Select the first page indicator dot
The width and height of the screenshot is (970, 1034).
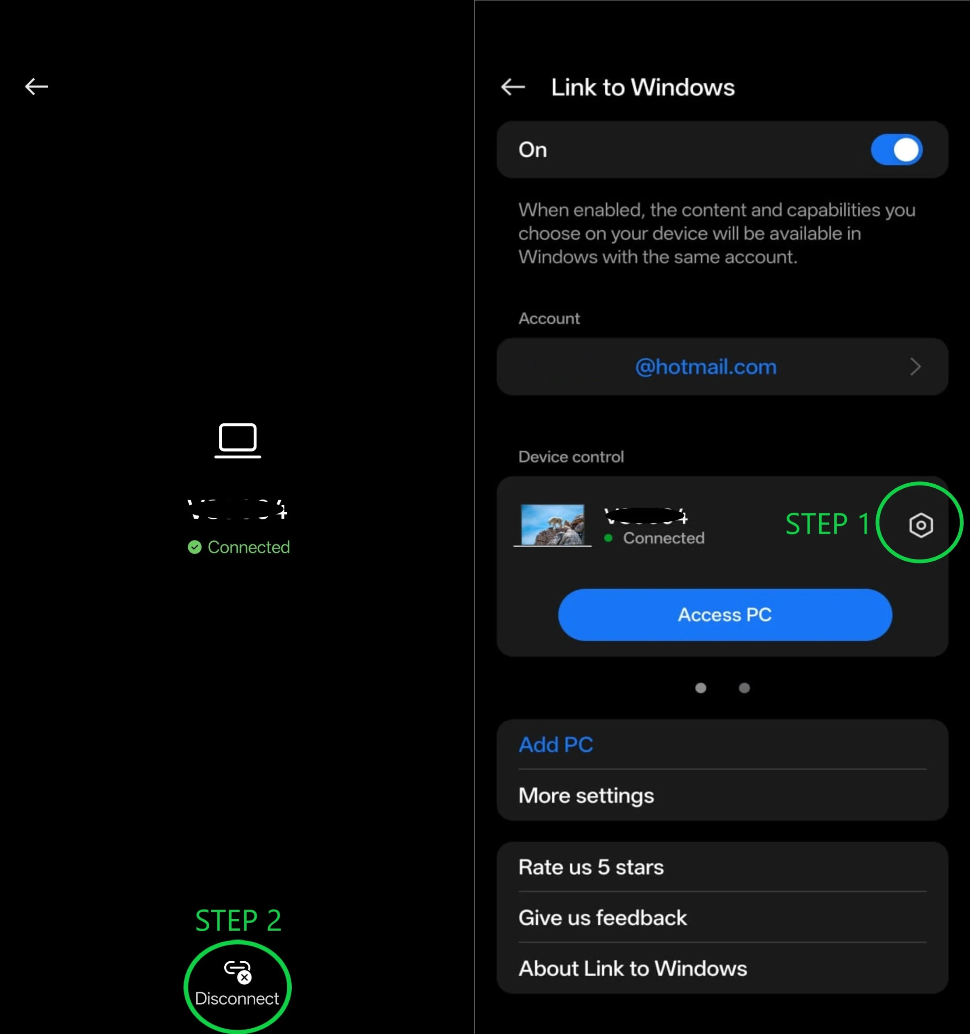(701, 687)
